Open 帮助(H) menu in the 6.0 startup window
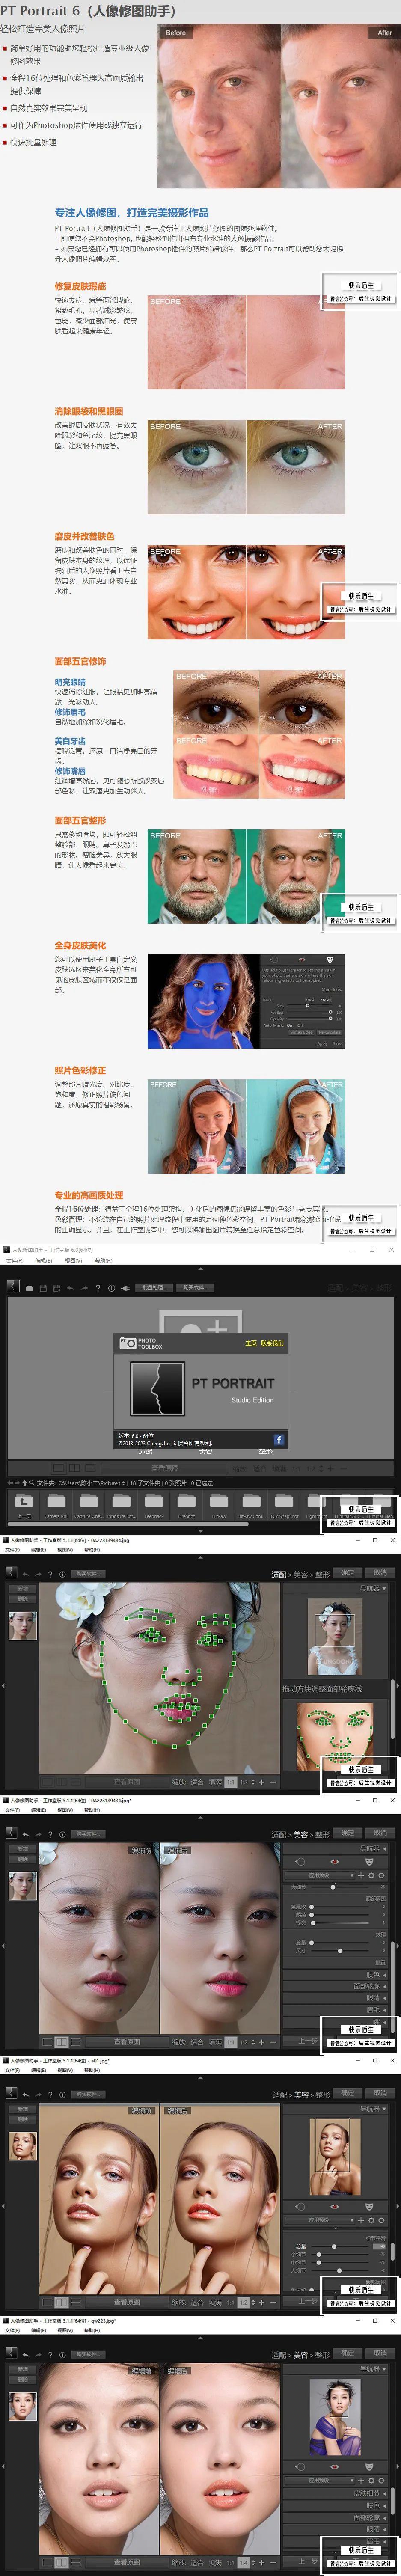The height and width of the screenshot is (2576, 401). coord(103,1261)
